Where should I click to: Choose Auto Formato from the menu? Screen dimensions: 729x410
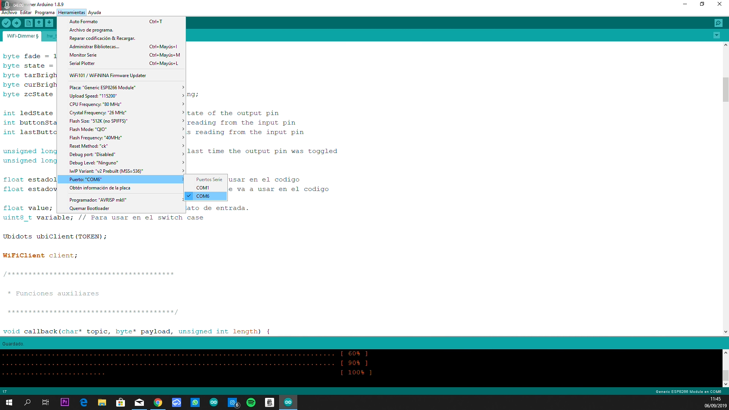pos(121,22)
